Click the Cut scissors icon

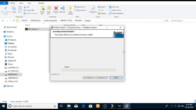[25, 7]
